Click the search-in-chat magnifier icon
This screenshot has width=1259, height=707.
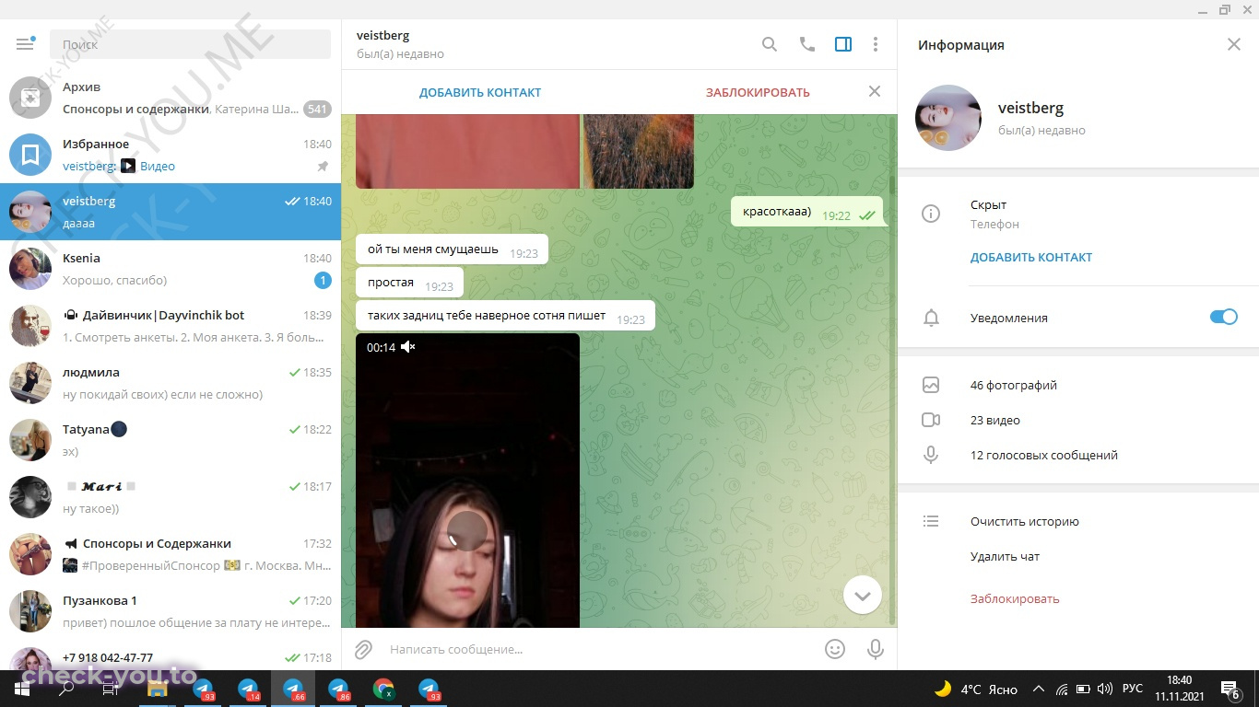[x=770, y=44]
